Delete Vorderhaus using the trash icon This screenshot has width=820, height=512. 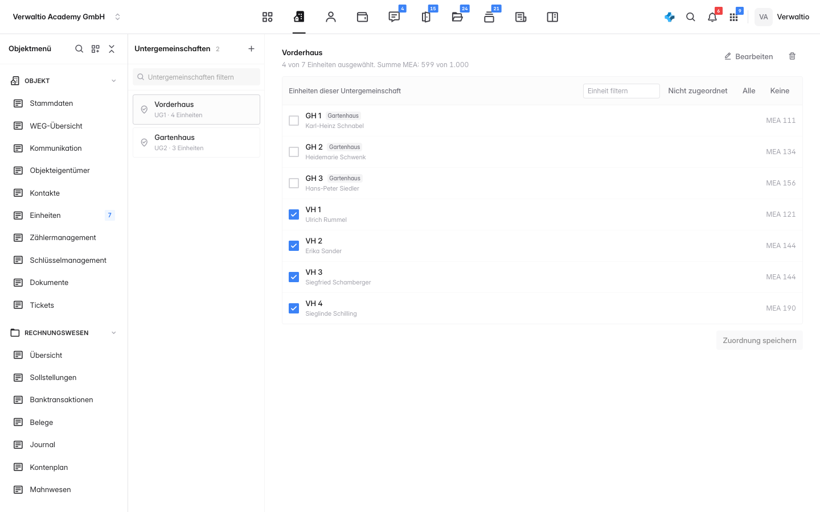(792, 56)
